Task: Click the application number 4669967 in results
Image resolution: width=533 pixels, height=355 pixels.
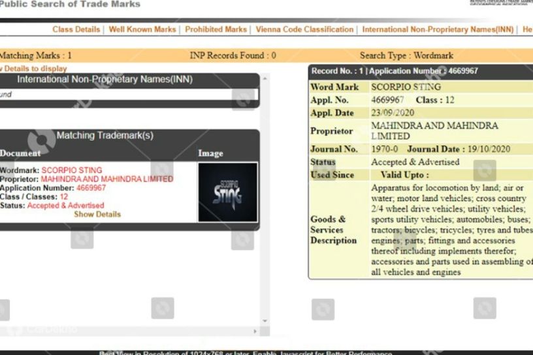Action: [x=91, y=188]
